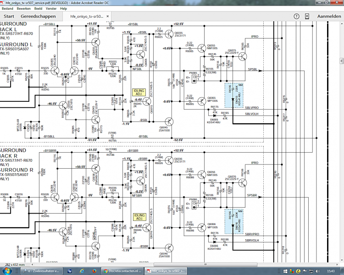The width and height of the screenshot is (344, 275).
Task: Open the Beeld menu
Action: (39, 8)
